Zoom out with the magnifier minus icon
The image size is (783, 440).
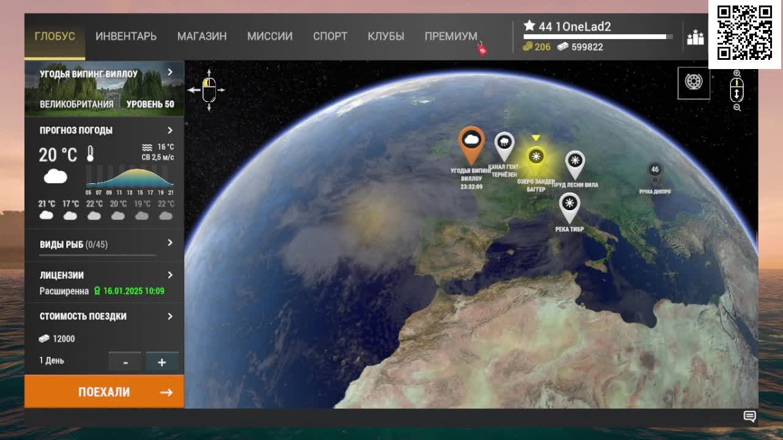[x=737, y=108]
